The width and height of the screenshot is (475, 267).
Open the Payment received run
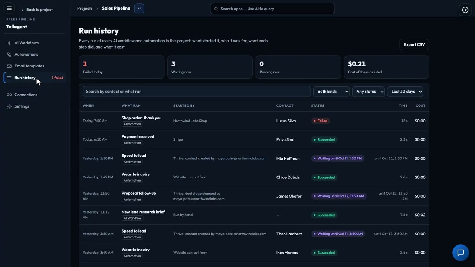138,137
